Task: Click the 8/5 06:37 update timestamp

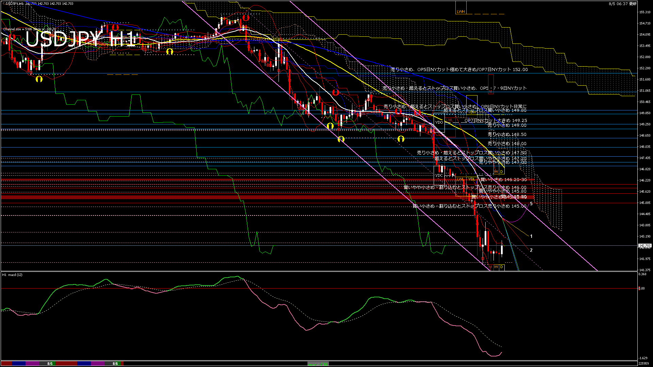Action: pyautogui.click(x=622, y=4)
